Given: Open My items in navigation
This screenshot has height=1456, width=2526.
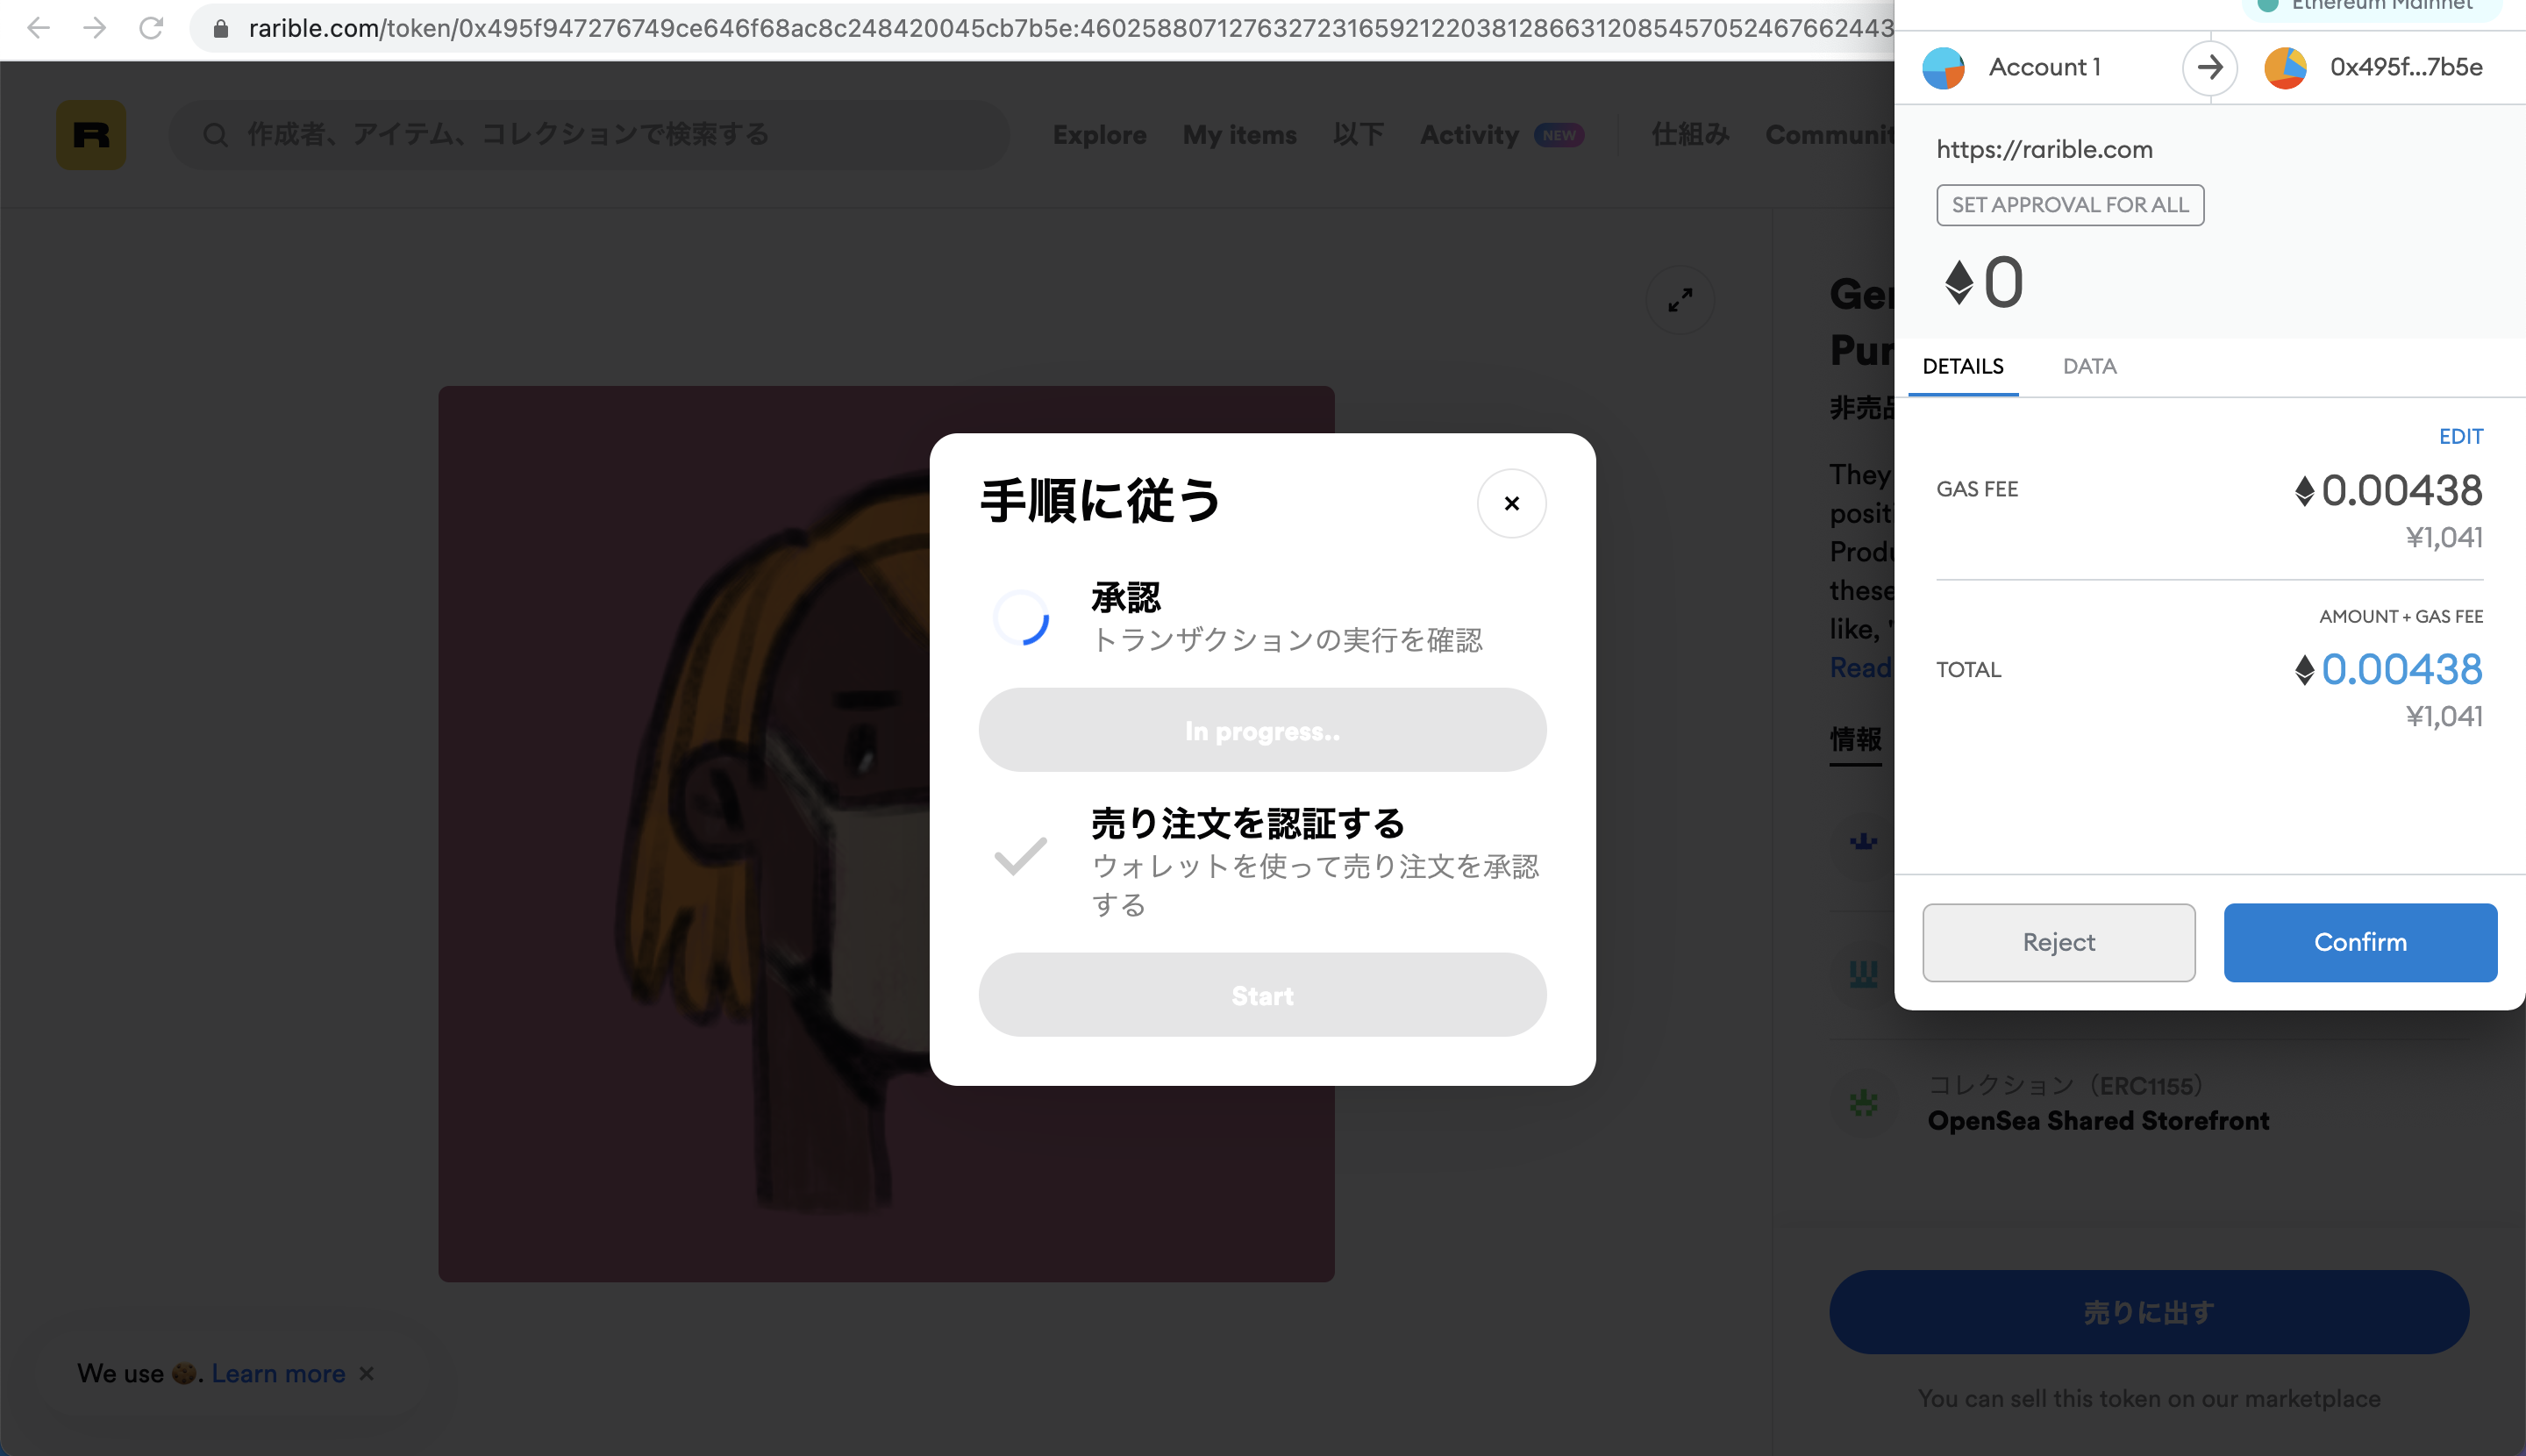Looking at the screenshot, I should 1239,135.
